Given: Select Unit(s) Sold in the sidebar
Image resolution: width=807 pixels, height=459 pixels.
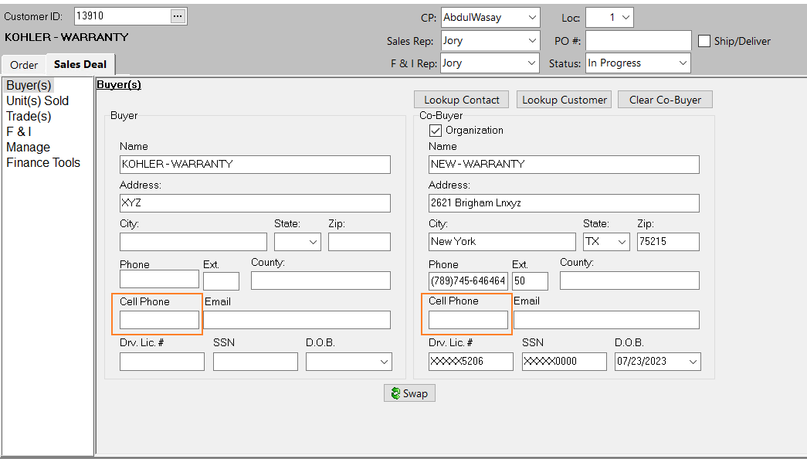Looking at the screenshot, I should pos(37,100).
